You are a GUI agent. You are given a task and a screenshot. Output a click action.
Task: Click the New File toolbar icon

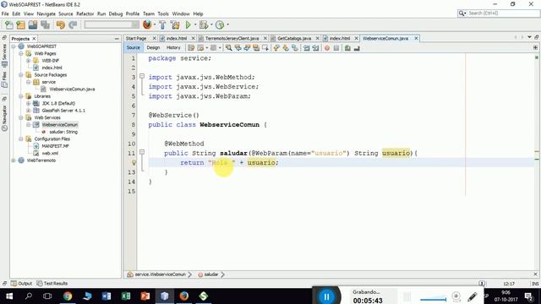click(x=9, y=24)
